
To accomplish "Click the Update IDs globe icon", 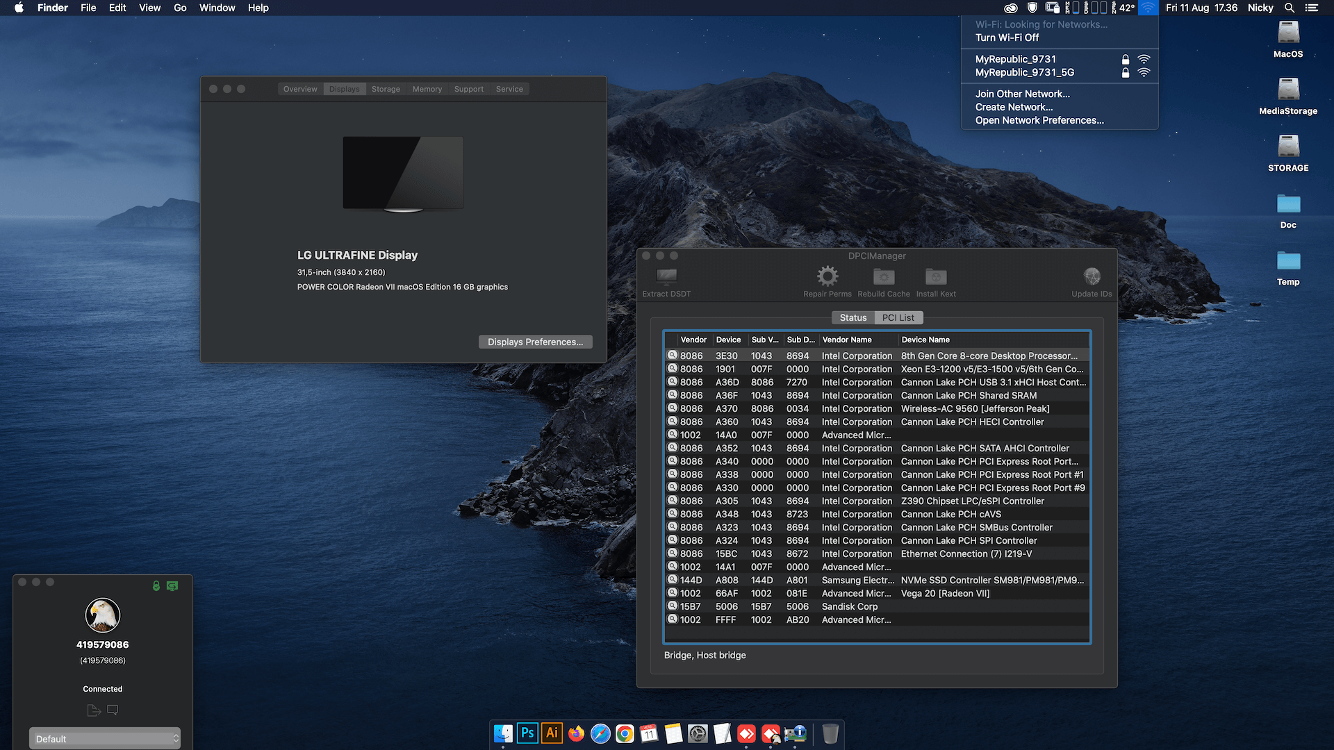I will 1092,276.
